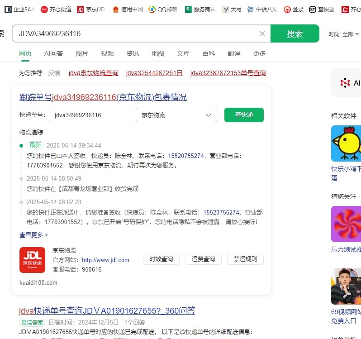Open suggestion jdva32544267251日
The image size is (361, 339).
pos(154,73)
